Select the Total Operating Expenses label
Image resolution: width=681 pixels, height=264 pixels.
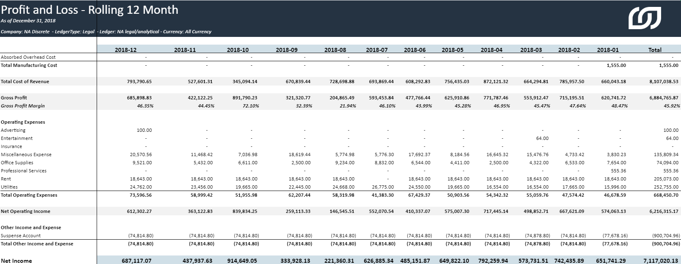(x=29, y=195)
